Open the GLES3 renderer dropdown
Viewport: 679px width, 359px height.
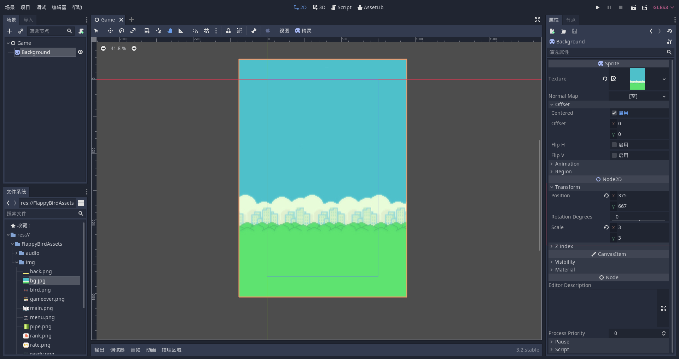[x=664, y=7]
